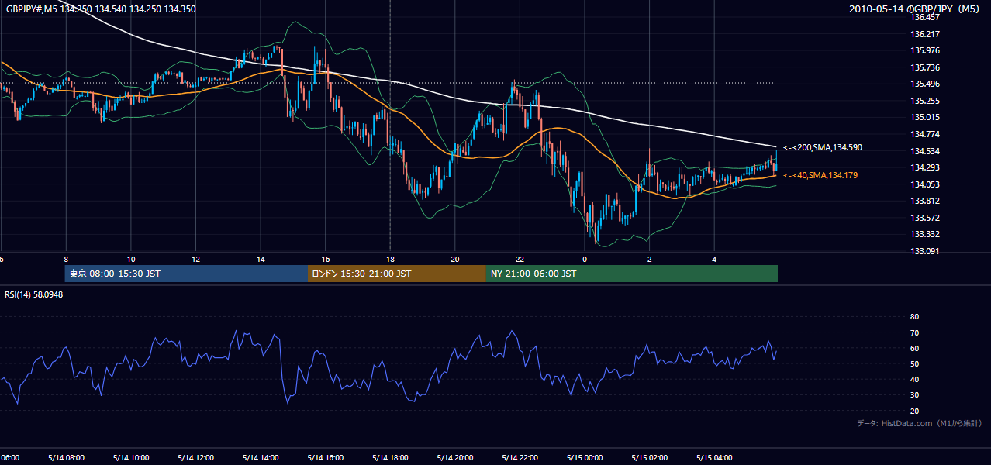Viewport: 991px width, 465px height.
Task: Click hour tick 16 under price chart
Action: click(326, 260)
